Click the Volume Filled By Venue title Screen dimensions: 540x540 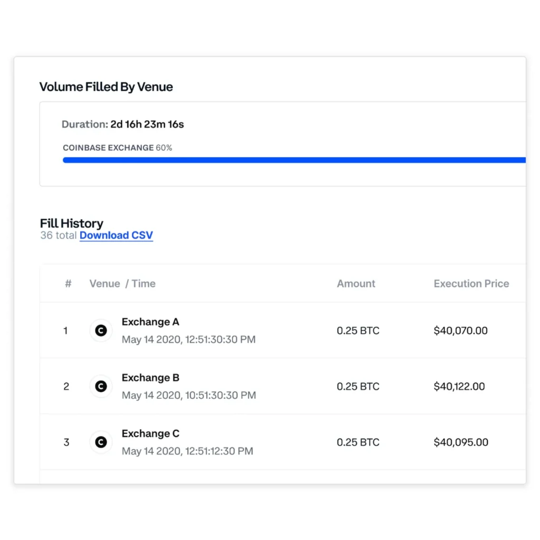click(106, 86)
